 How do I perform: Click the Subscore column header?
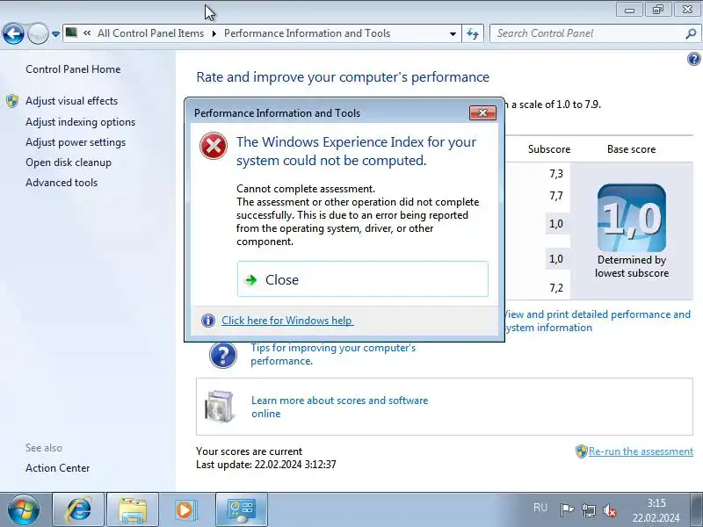(x=548, y=149)
